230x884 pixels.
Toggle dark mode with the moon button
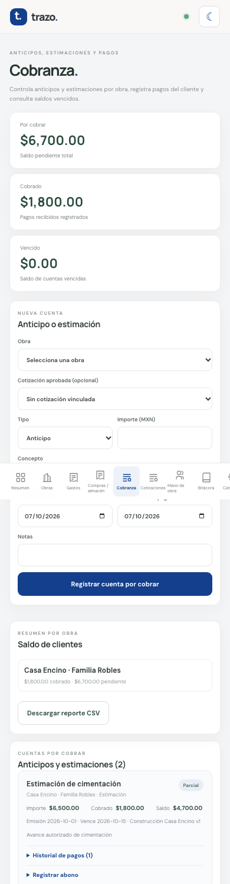(x=209, y=17)
